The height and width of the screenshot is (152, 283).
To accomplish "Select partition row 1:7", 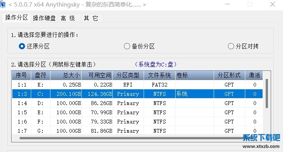I will click(x=137, y=130).
